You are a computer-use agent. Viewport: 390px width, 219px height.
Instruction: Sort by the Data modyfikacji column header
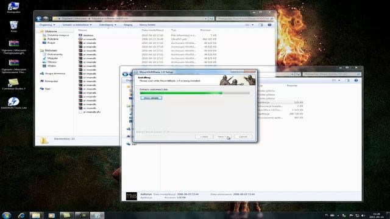(152, 30)
